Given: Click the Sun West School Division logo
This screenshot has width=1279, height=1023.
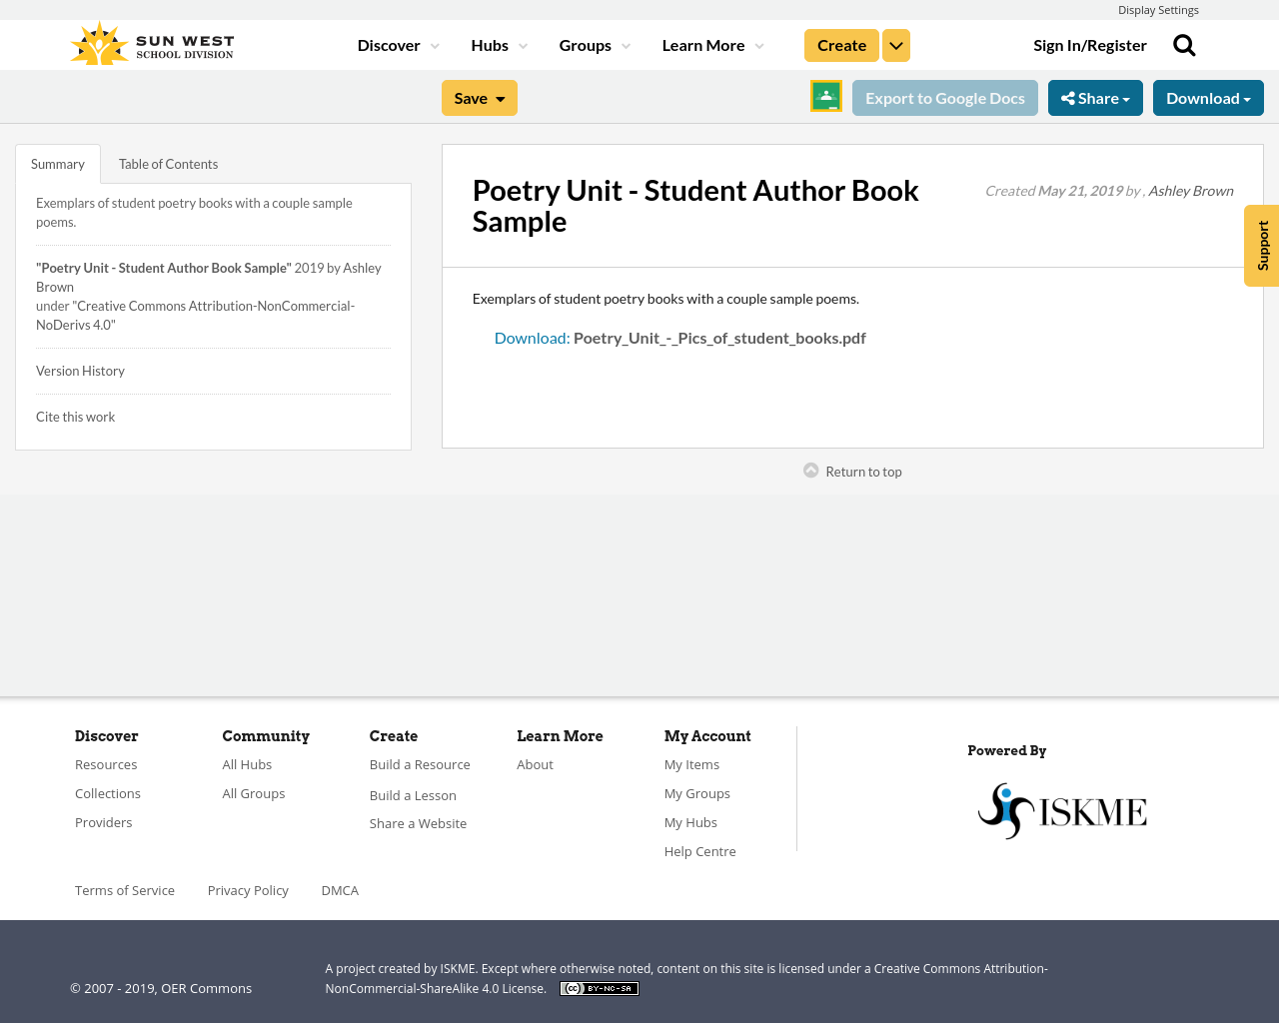Looking at the screenshot, I should 150,41.
